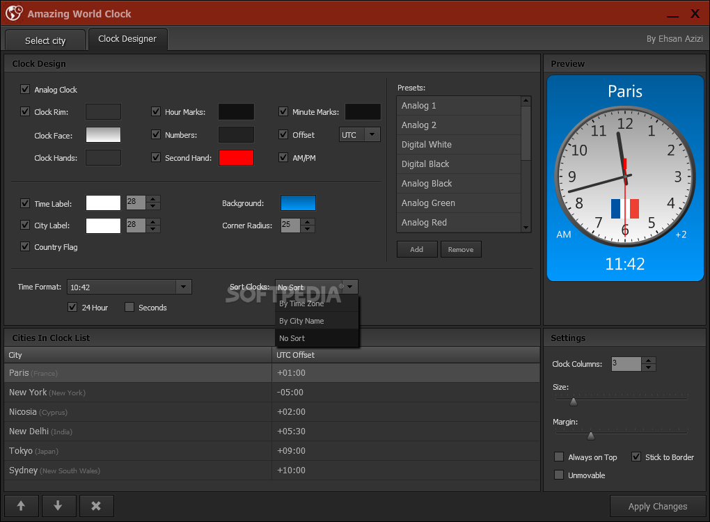Increase City Label font size with up arrow
Screen dimensions: 710x522
tap(153, 222)
